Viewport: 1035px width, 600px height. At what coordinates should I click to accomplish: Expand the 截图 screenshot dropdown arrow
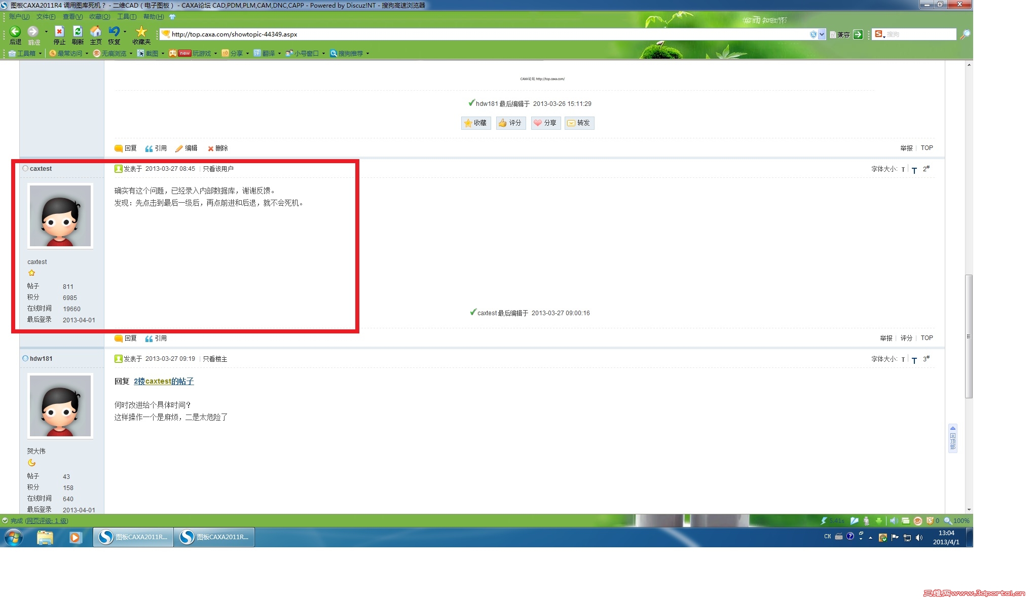click(163, 54)
